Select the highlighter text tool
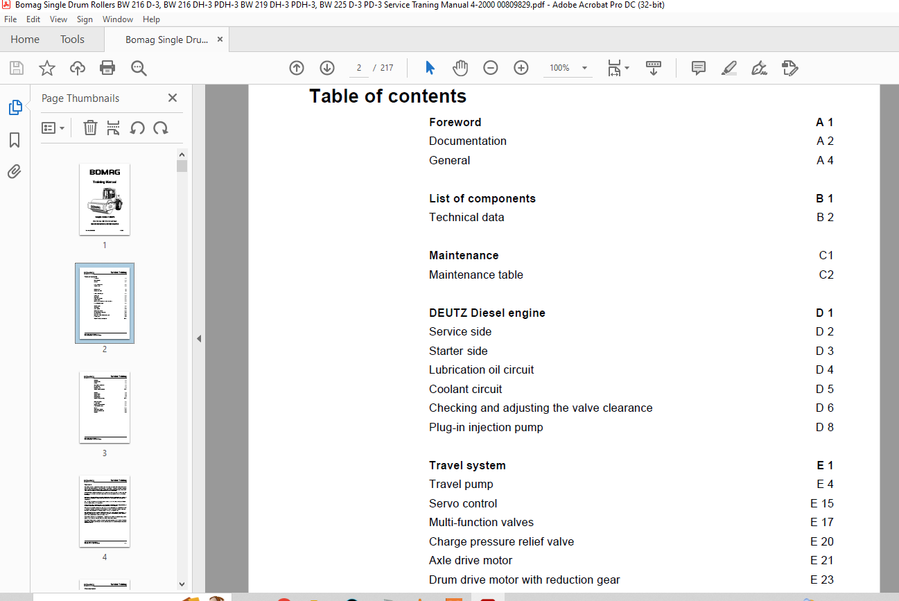Viewport: 899px width, 601px height. click(x=728, y=68)
